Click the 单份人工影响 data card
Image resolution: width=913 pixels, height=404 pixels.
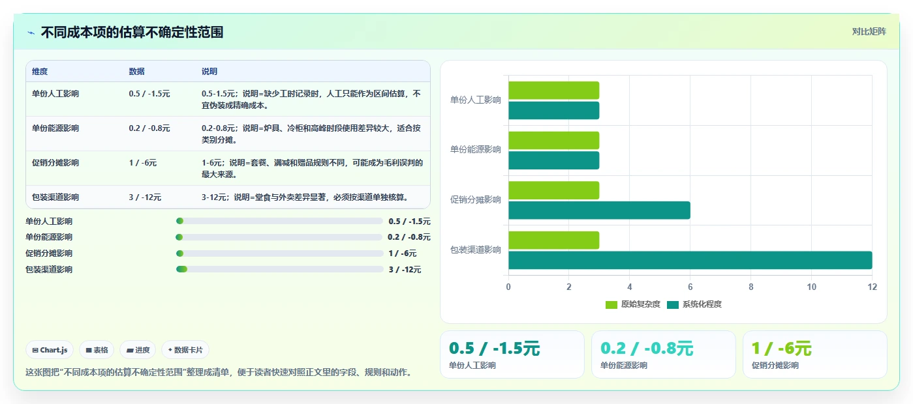[512, 354]
